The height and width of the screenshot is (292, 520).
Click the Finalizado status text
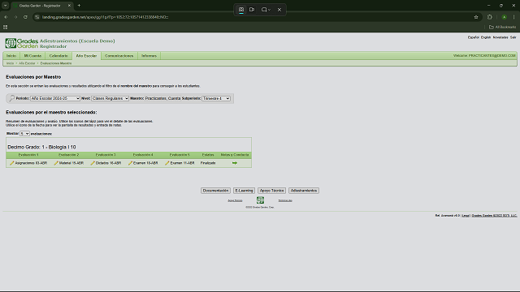pos(208,163)
